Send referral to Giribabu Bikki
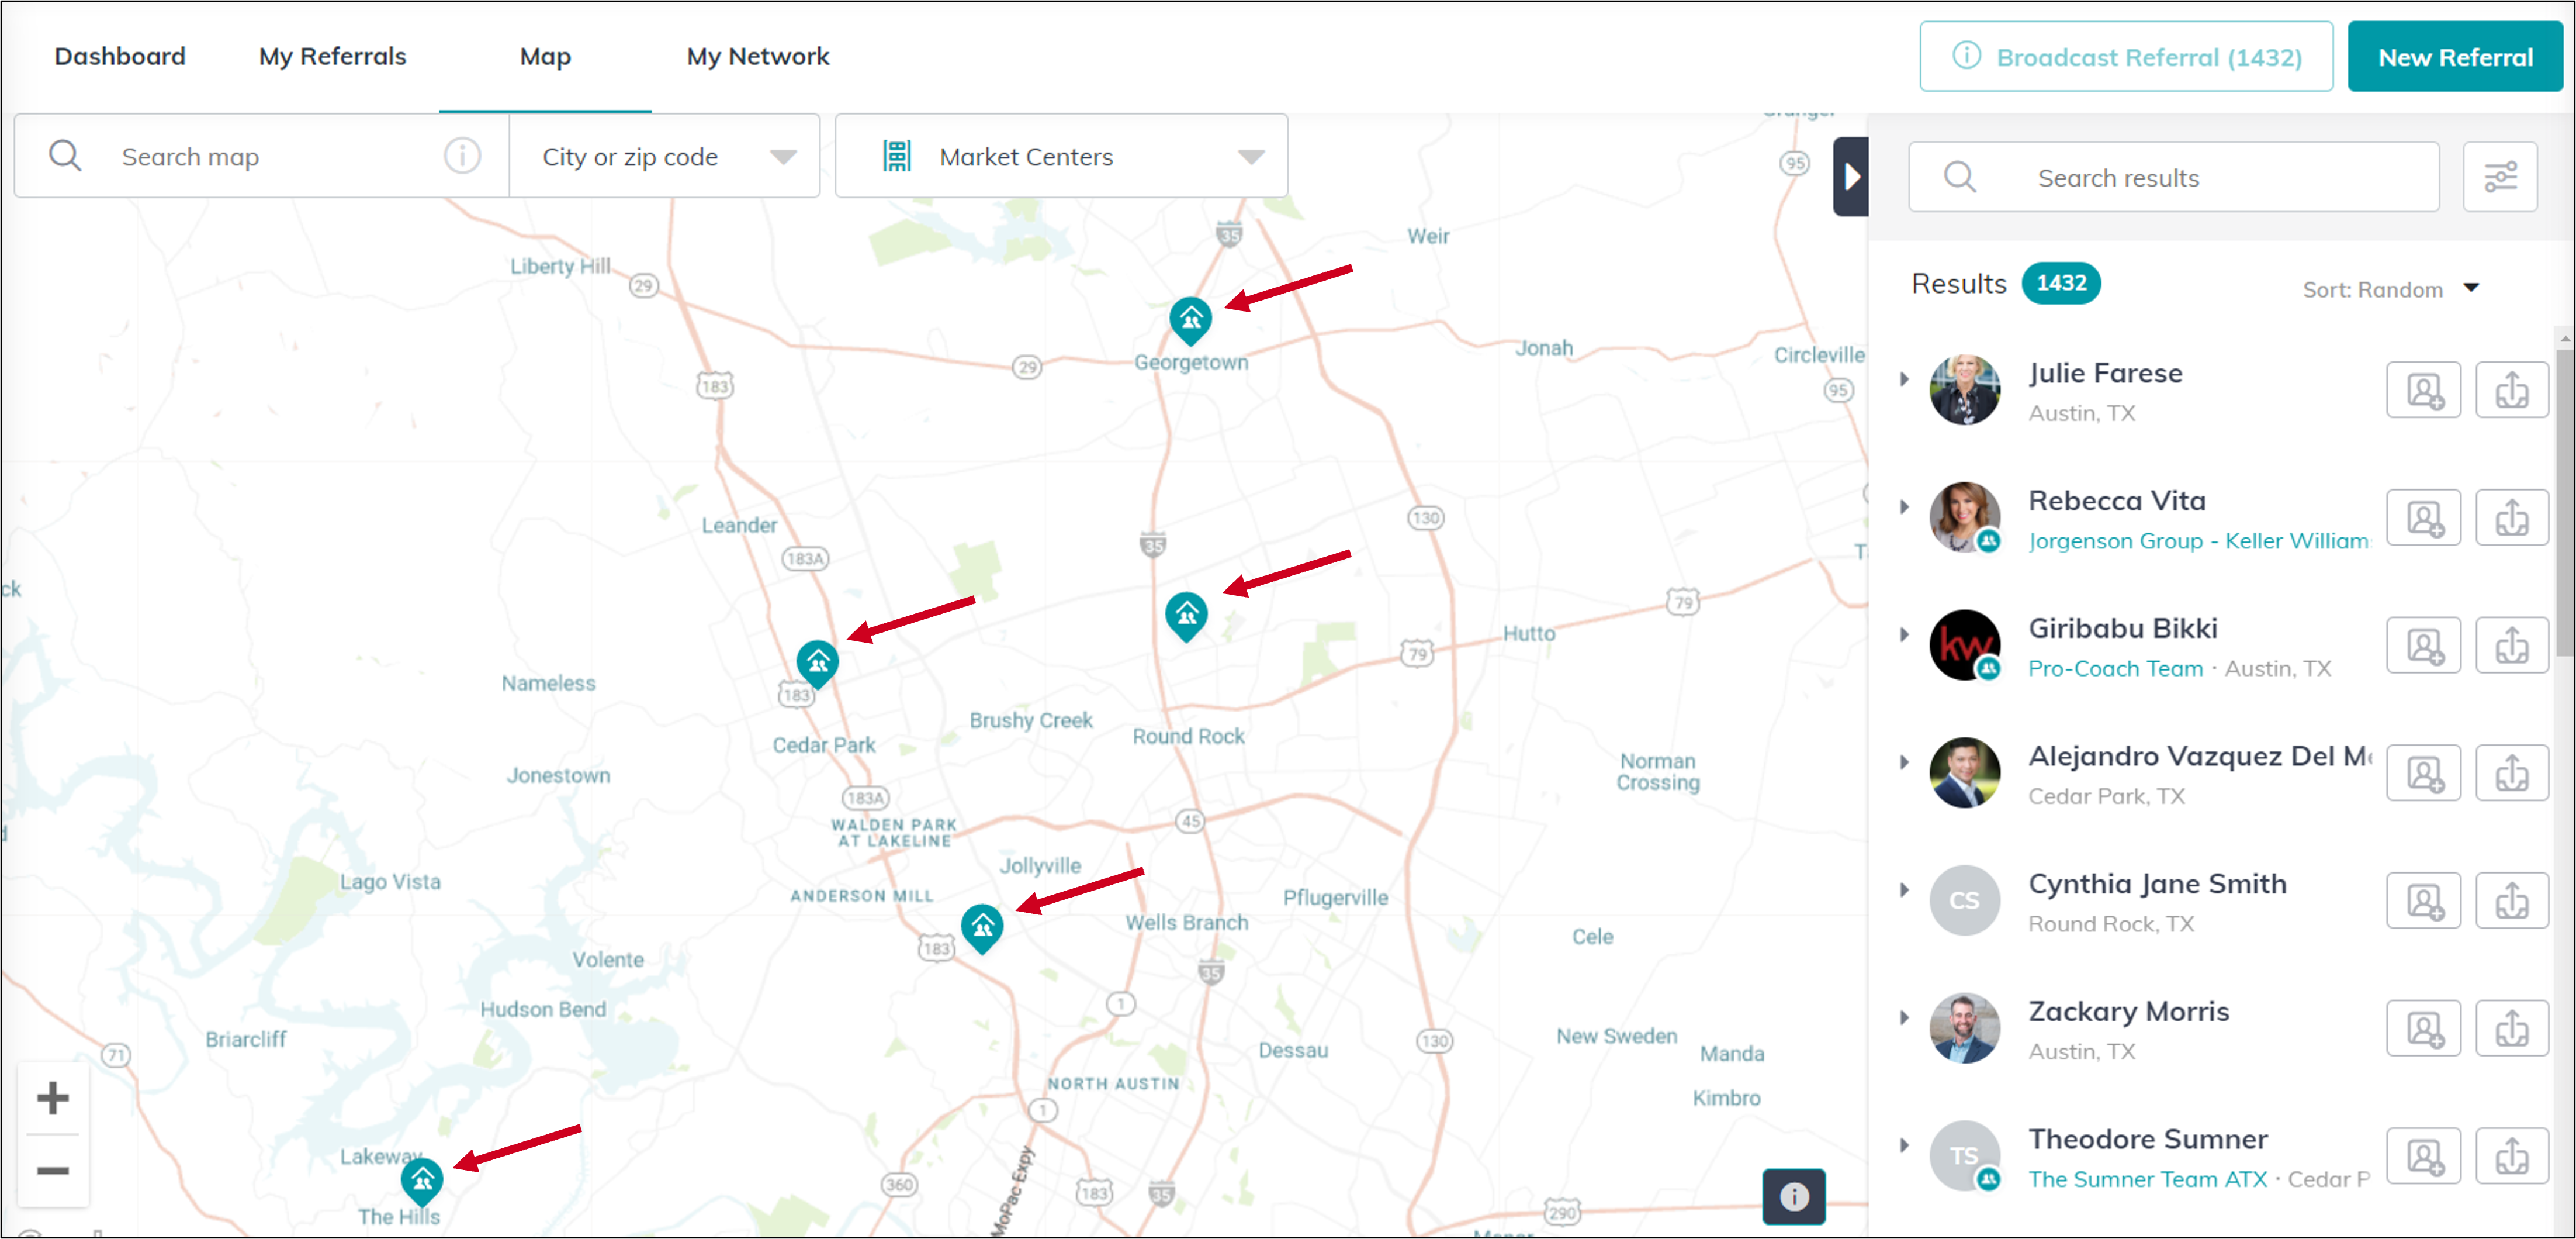The image size is (2576, 1239). coord(2511,644)
